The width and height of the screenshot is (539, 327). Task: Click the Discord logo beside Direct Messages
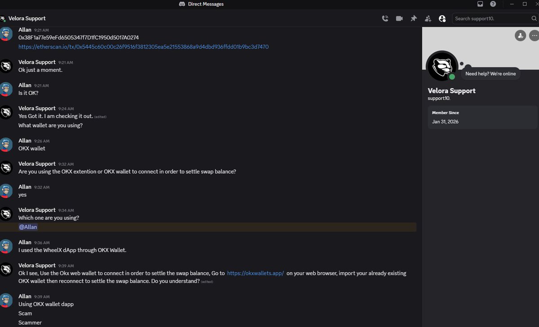[182, 4]
